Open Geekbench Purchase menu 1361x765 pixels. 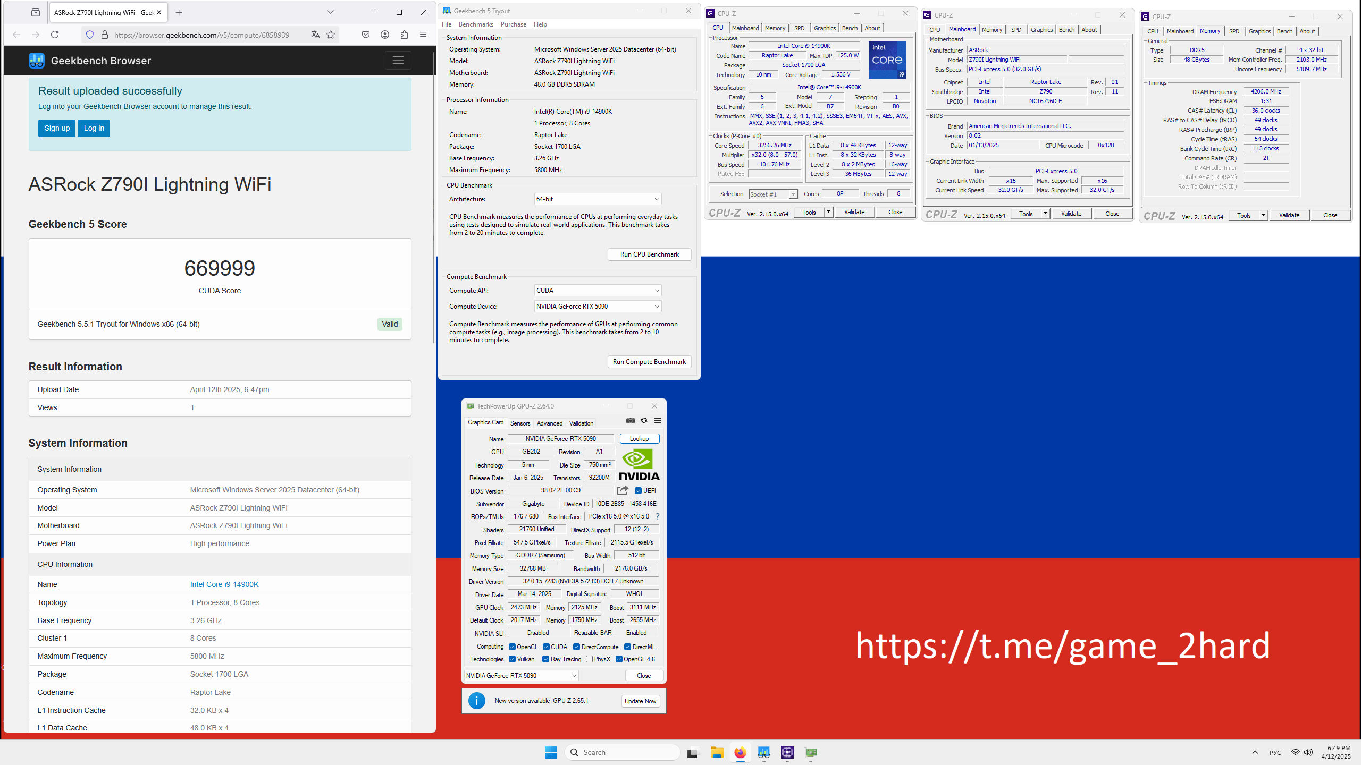pos(514,24)
